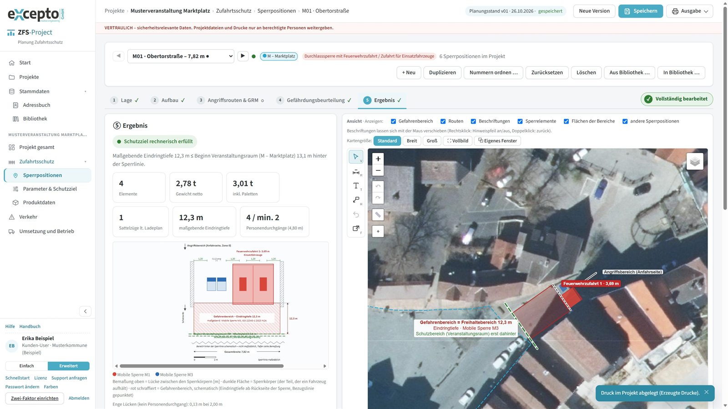The height and width of the screenshot is (409, 728).
Task: Toggle Routen display checkbox
Action: (443, 121)
